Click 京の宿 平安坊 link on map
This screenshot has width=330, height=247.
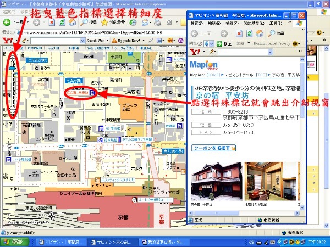coord(77,92)
